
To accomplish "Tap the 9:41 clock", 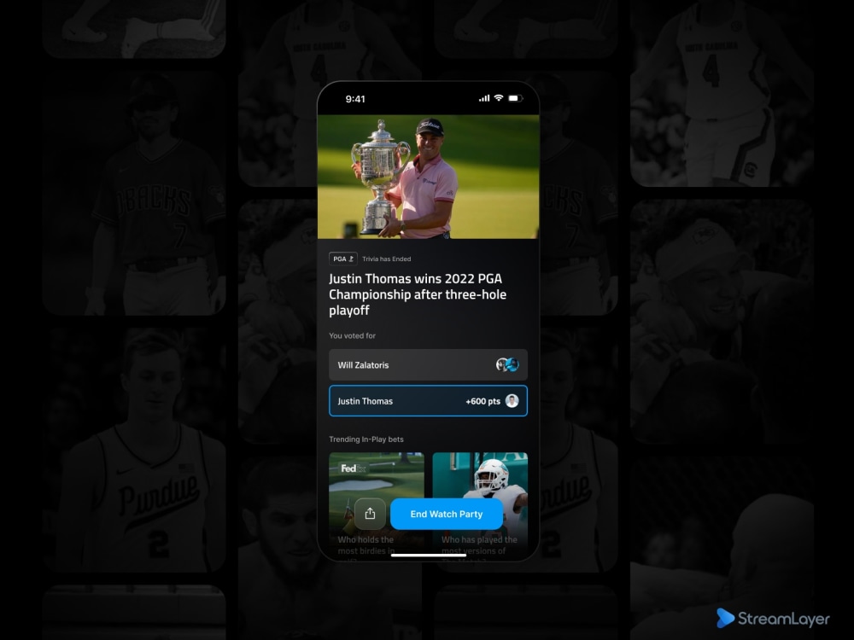I will coord(355,99).
